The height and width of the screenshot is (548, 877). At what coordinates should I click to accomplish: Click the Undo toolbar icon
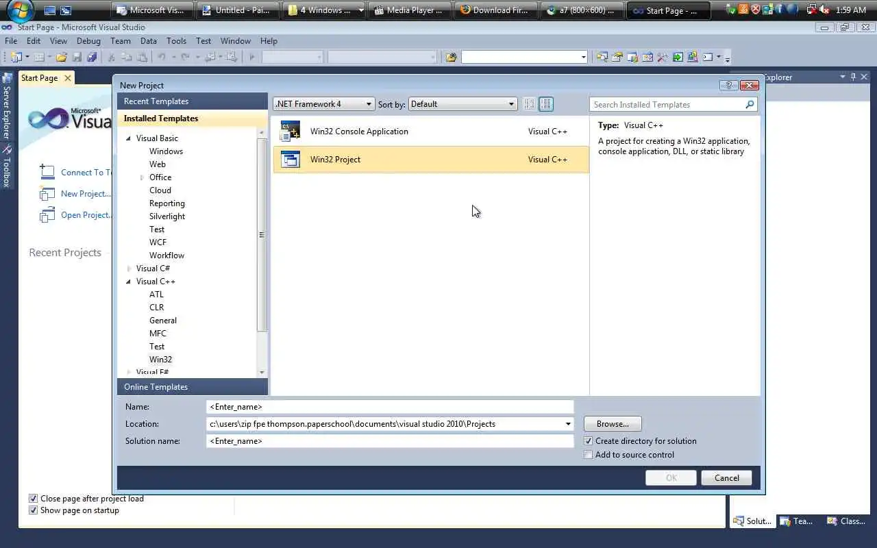[x=162, y=58]
